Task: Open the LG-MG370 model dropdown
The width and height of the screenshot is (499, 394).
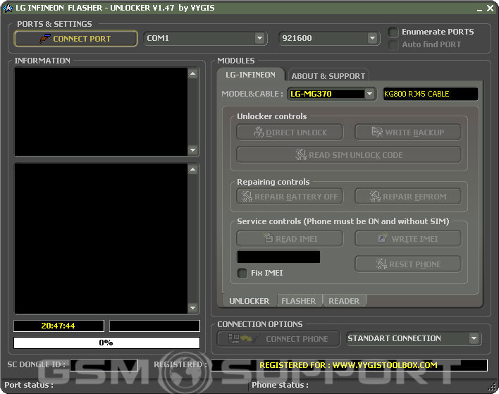Action: point(331,94)
